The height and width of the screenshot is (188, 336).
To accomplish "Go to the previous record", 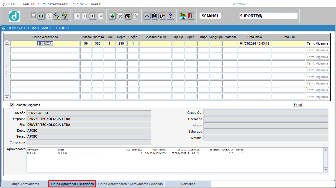I will pyautogui.click(x=85, y=16).
